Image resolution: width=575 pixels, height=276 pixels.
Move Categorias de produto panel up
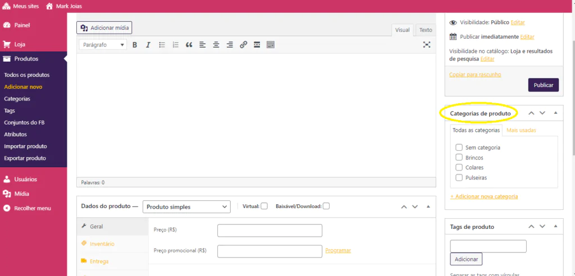(x=531, y=113)
